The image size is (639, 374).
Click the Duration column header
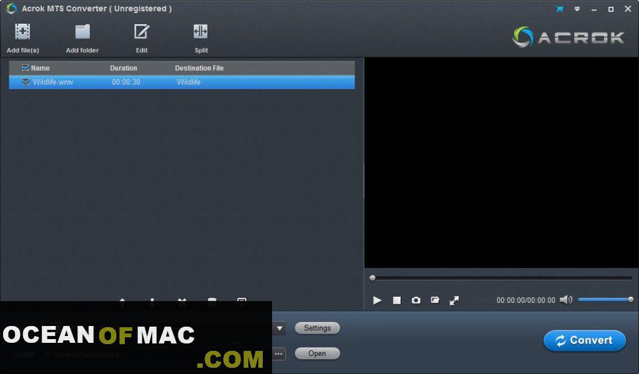(124, 68)
